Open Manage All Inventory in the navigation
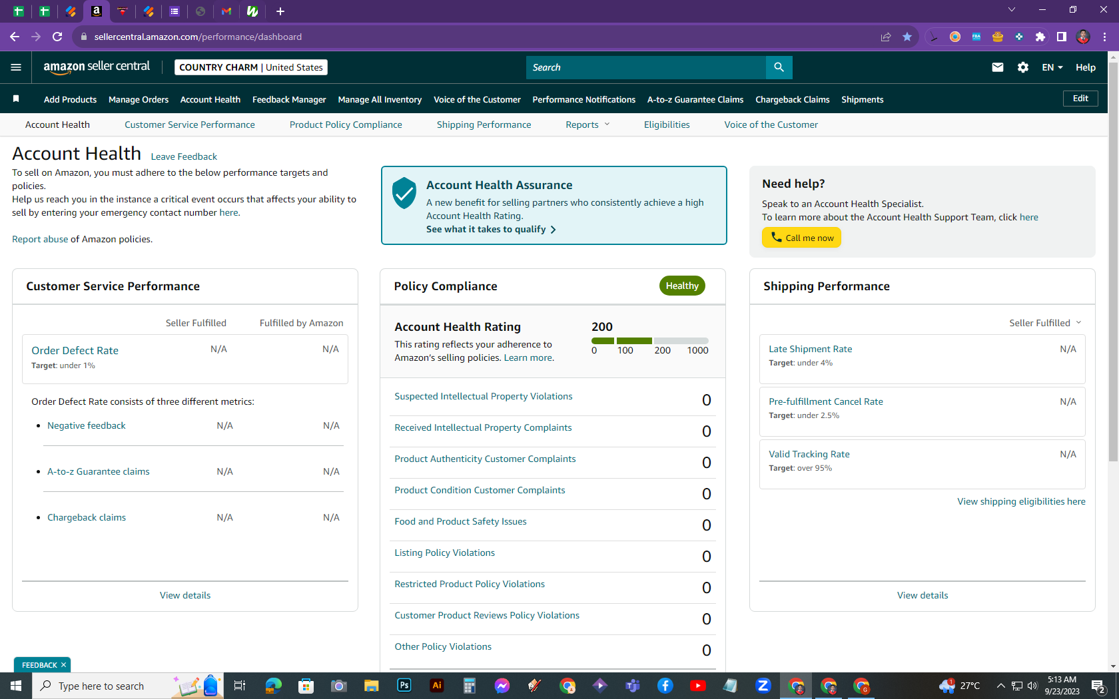 pyautogui.click(x=380, y=99)
